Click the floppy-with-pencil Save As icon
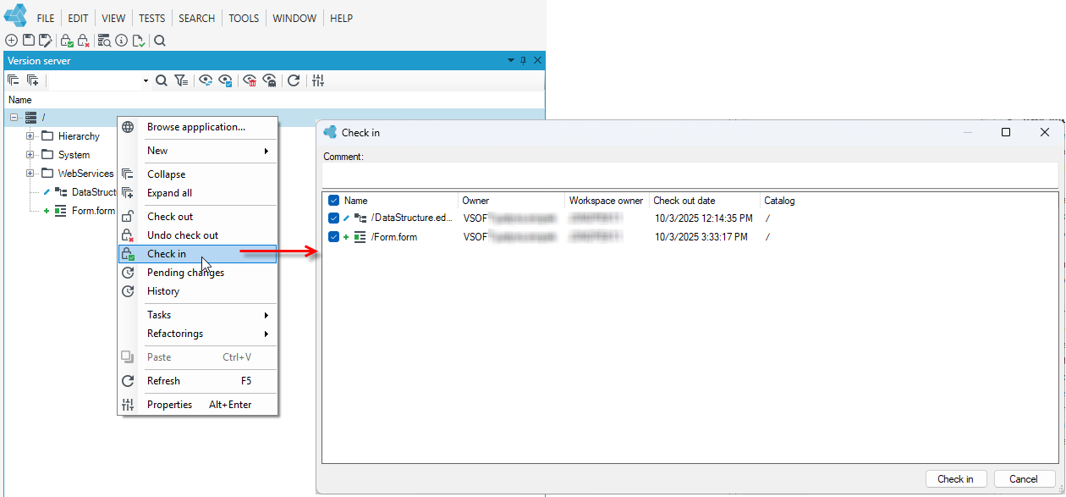 [46, 40]
